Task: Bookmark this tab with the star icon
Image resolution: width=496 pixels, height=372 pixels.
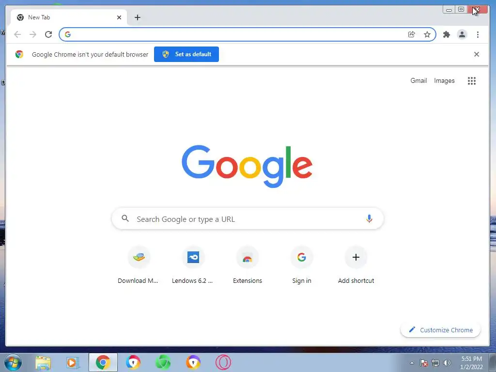Action: click(x=427, y=34)
